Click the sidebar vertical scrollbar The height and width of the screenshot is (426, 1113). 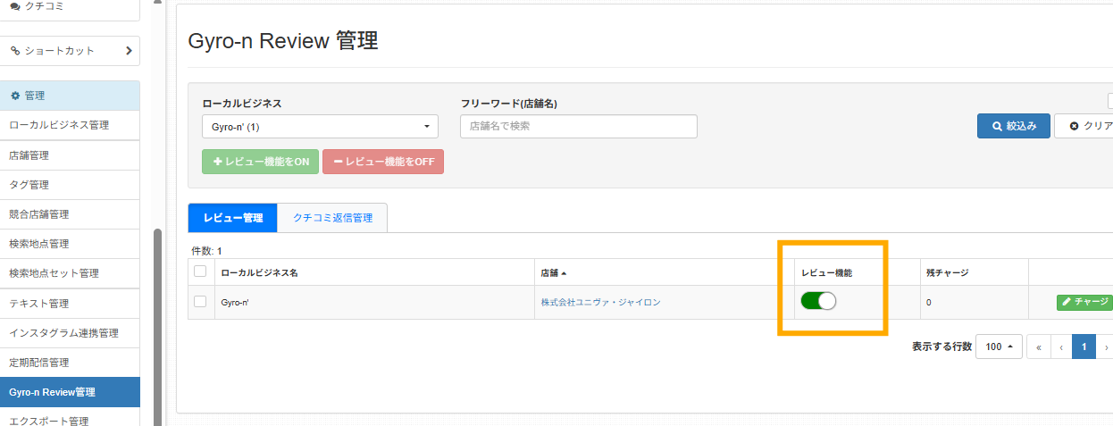click(x=158, y=327)
